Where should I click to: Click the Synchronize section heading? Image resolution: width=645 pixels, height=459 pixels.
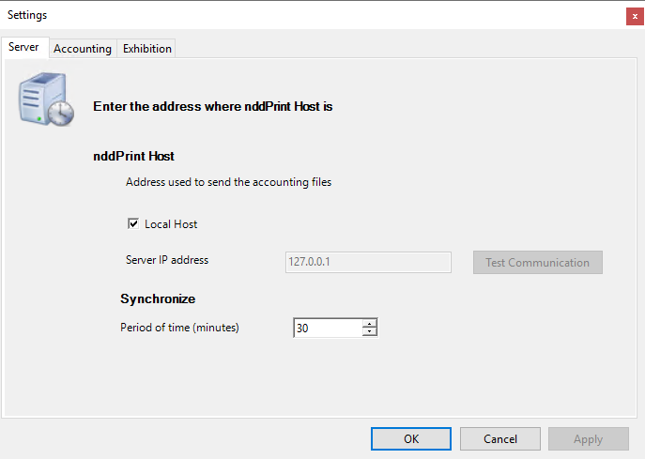pos(158,298)
